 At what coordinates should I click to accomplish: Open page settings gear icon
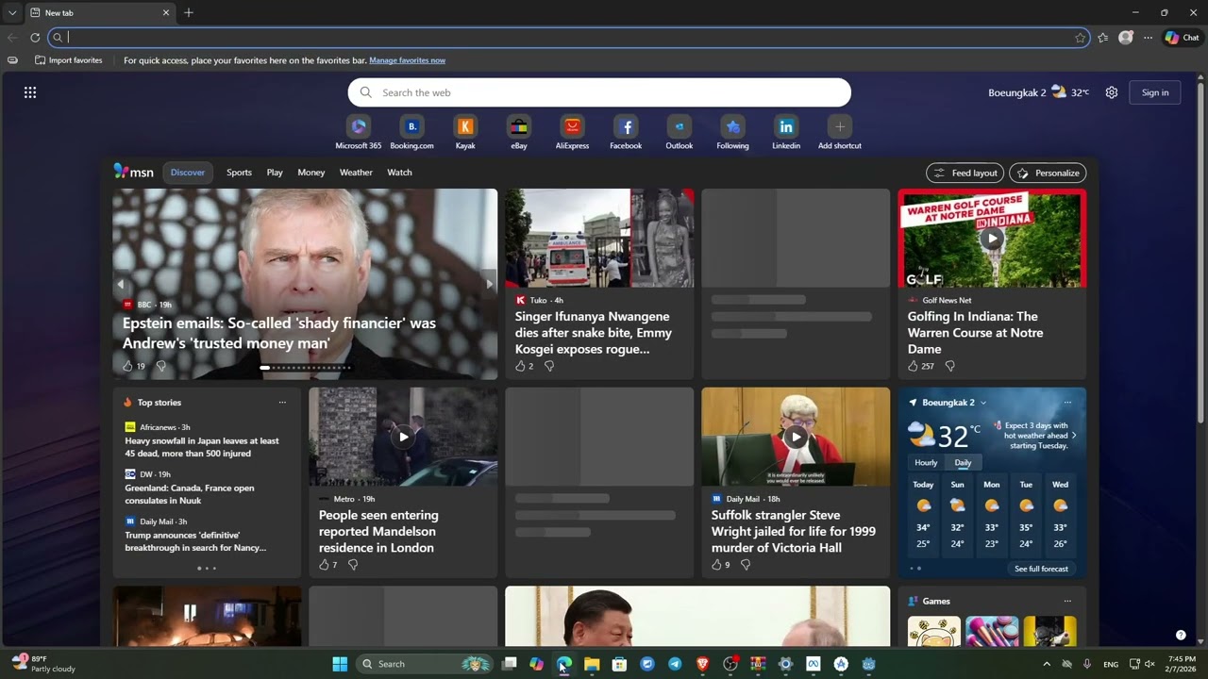point(1112,92)
